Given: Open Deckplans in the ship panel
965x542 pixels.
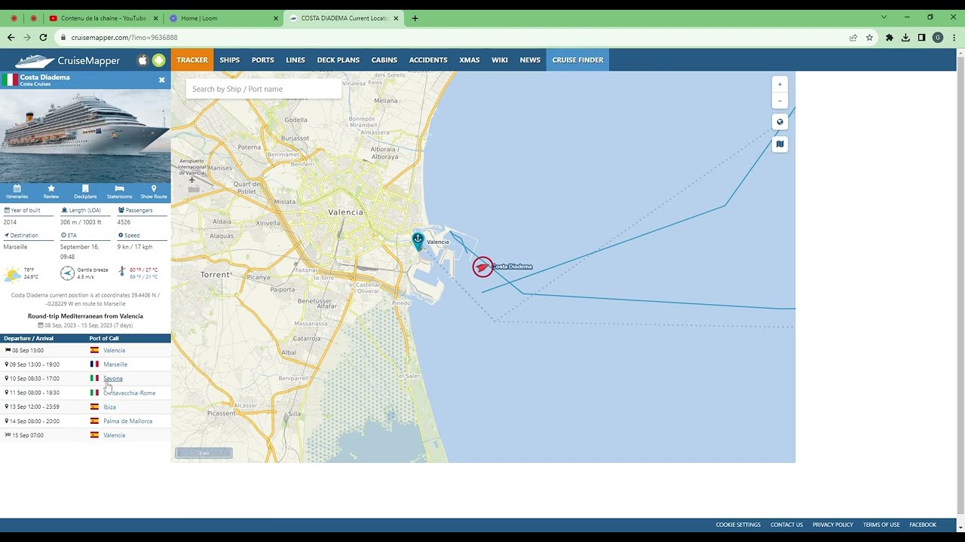Looking at the screenshot, I should click(85, 191).
